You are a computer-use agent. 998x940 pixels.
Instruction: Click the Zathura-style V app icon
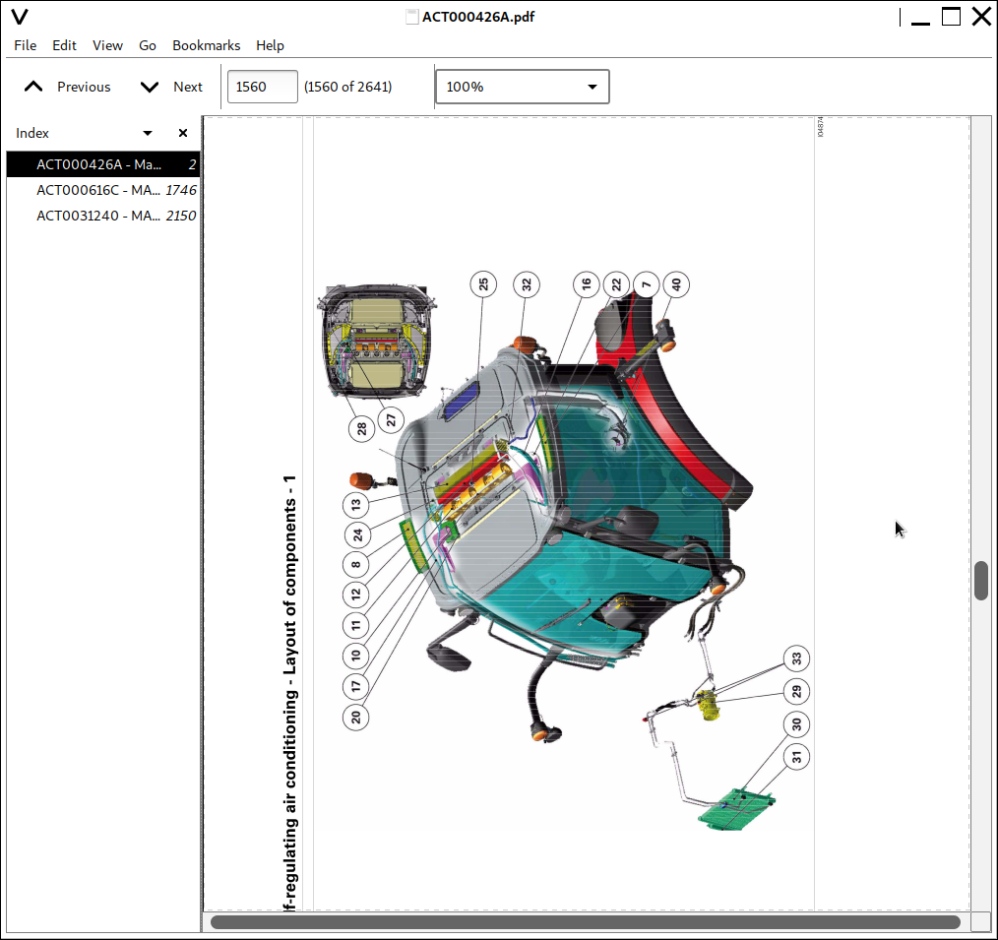(19, 17)
